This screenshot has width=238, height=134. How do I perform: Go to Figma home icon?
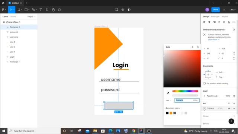(x=3, y=3)
